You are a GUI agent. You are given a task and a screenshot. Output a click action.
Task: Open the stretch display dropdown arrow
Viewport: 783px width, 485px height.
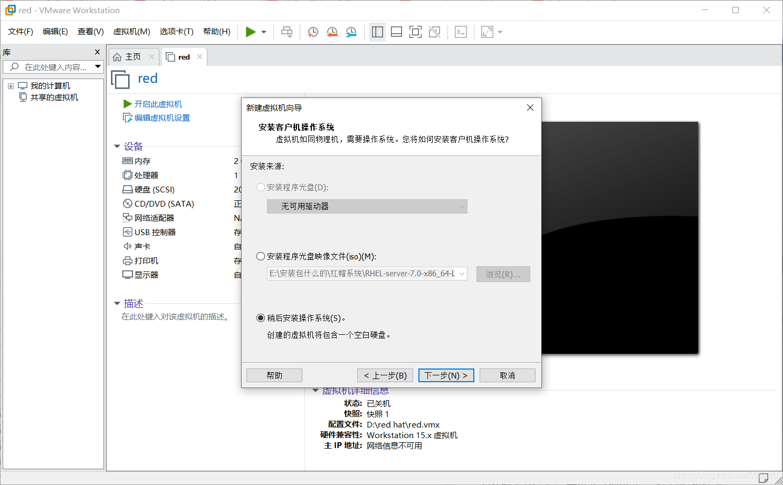coord(500,32)
